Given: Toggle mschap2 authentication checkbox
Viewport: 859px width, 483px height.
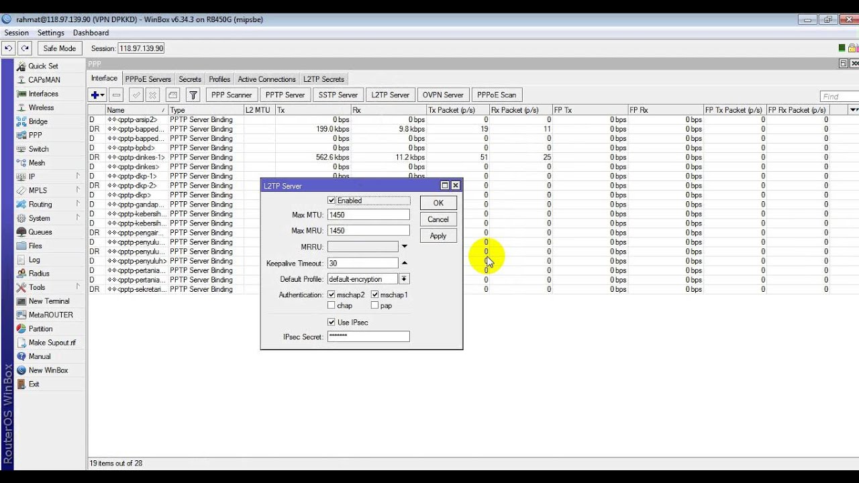Looking at the screenshot, I should point(332,294).
